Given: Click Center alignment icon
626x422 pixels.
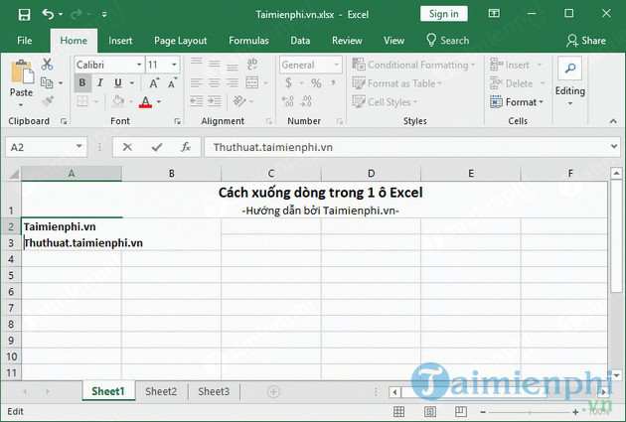Looking at the screenshot, I should point(215,83).
